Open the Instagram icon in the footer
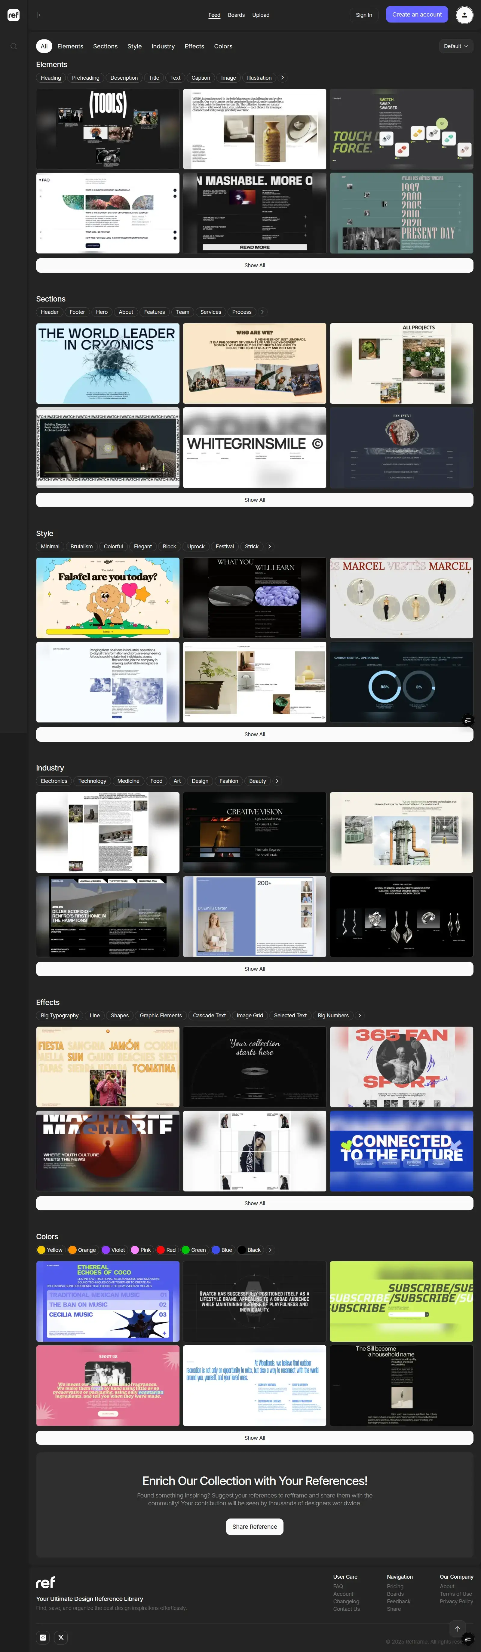Screen dimensions: 481x1652 click(43, 1637)
